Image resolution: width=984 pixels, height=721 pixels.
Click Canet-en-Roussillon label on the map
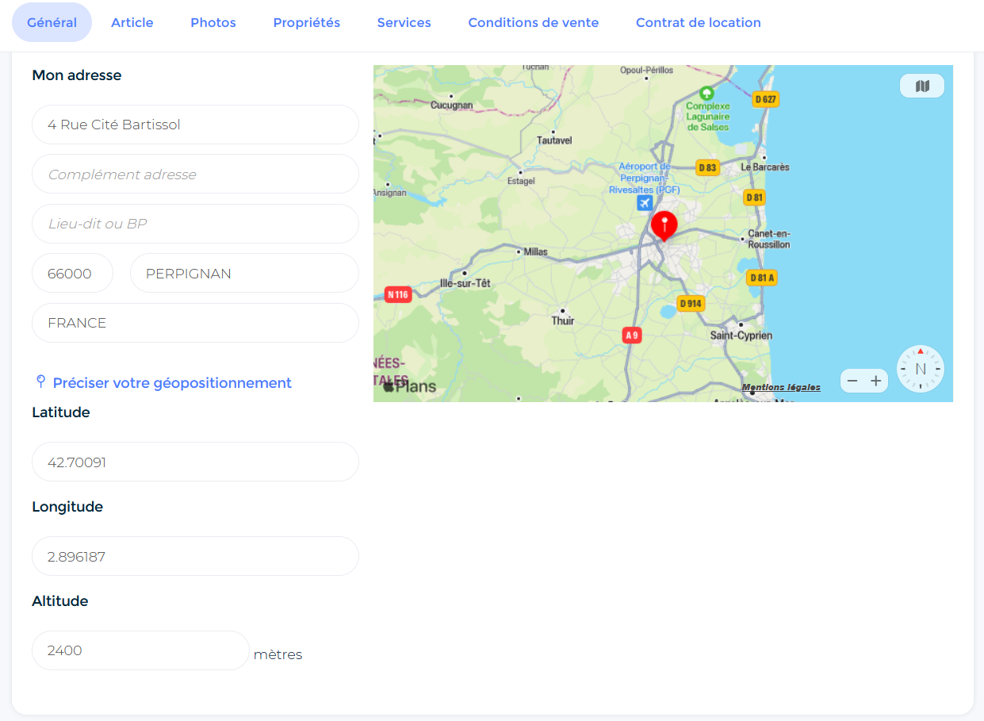pyautogui.click(x=769, y=239)
